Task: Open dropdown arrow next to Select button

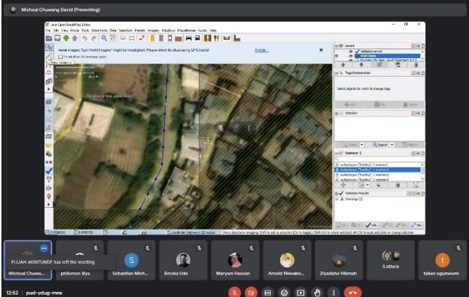Action: click(x=362, y=145)
